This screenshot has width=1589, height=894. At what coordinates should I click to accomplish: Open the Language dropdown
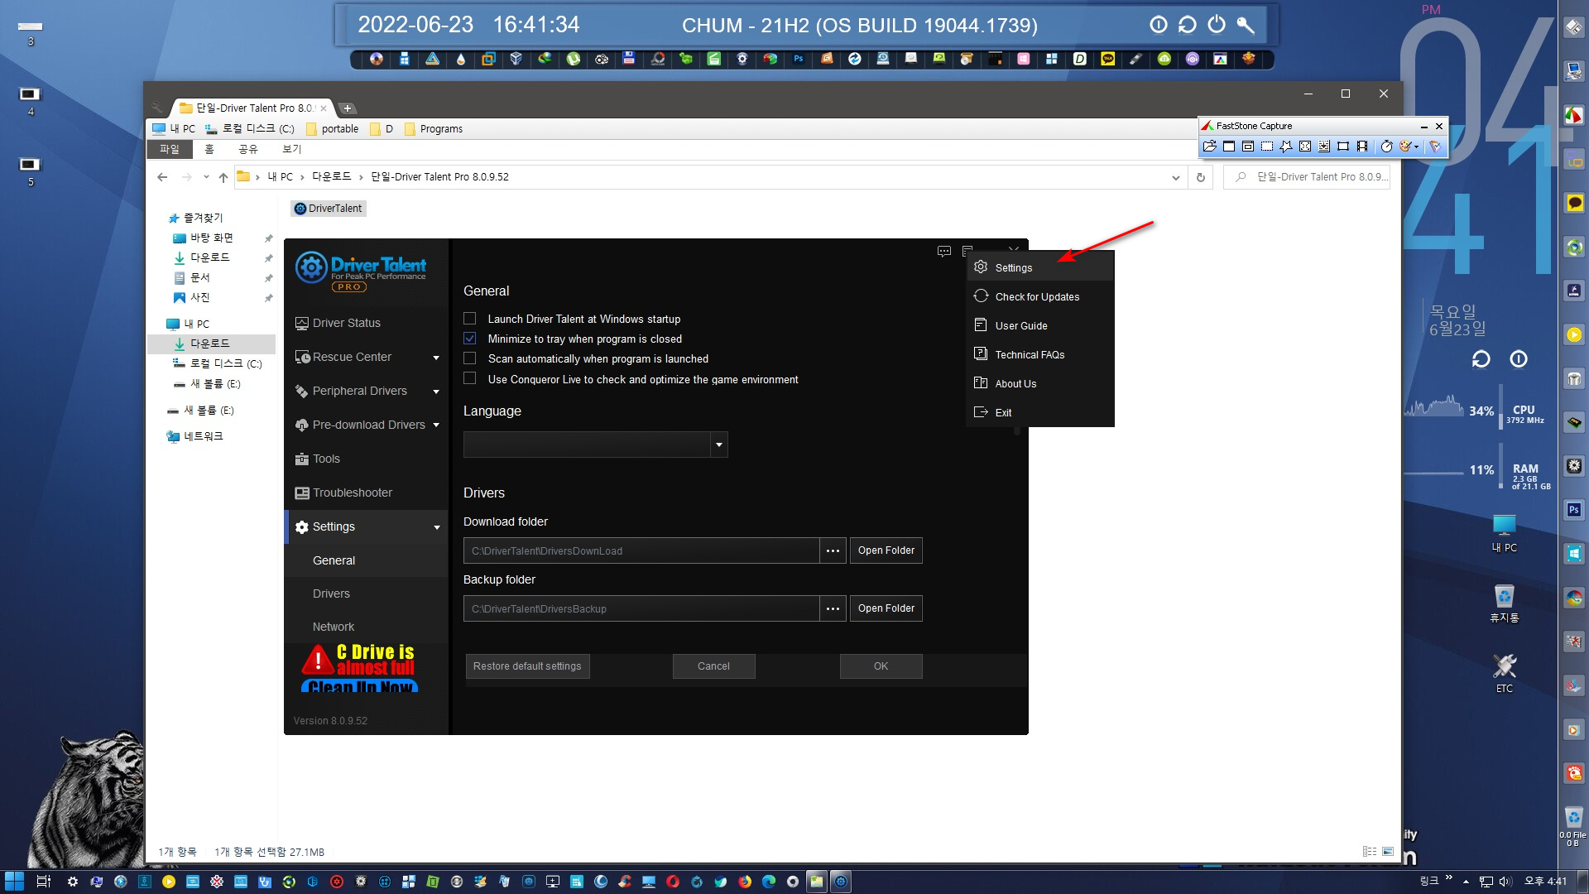595,445
